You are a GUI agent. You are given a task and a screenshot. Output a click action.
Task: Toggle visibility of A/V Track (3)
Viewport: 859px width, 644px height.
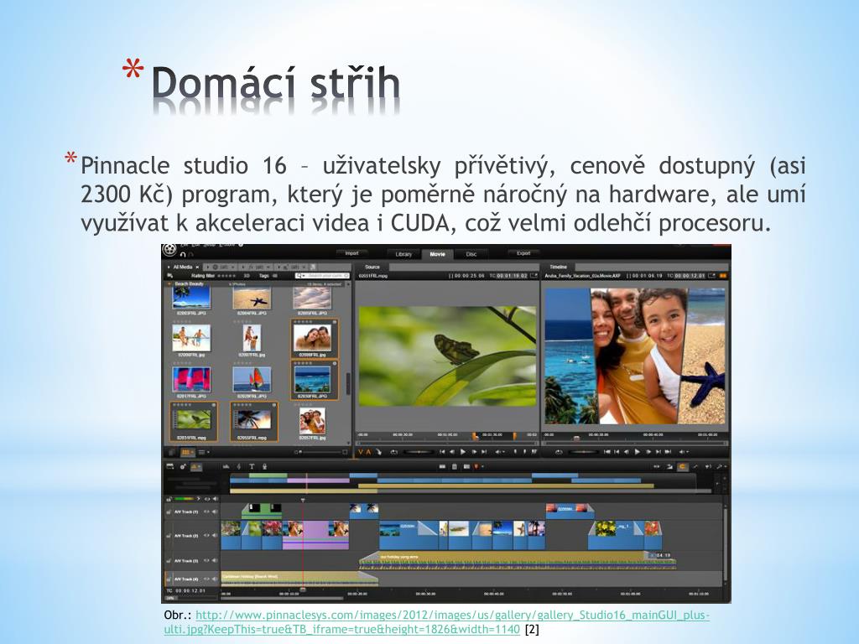pos(206,561)
